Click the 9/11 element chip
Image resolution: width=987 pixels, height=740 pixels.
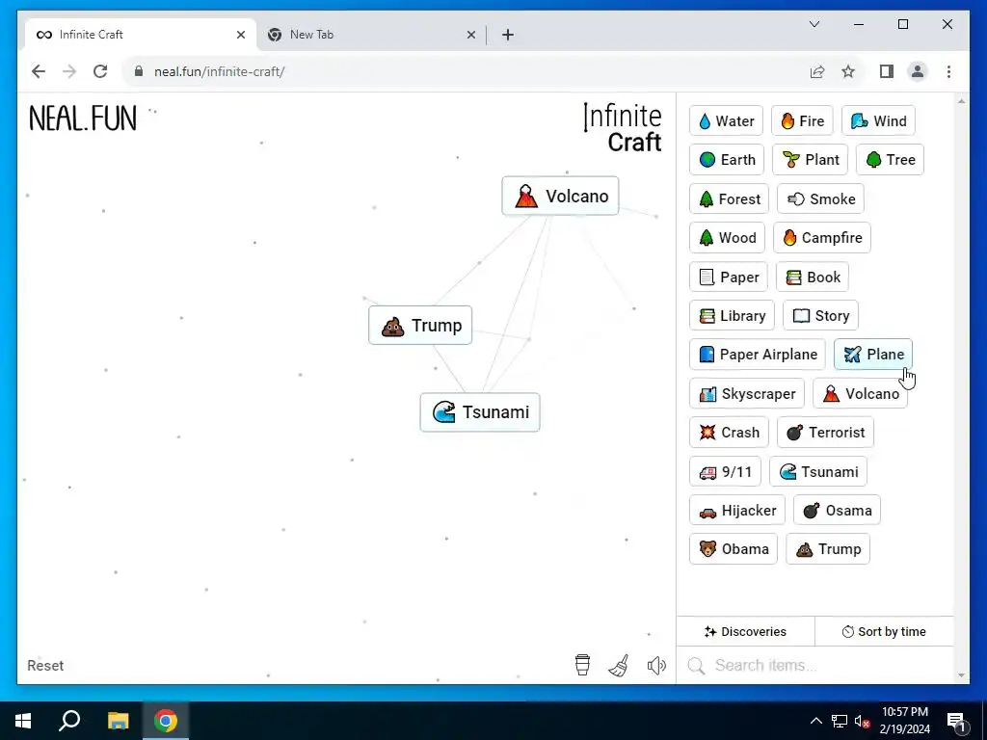725,472
